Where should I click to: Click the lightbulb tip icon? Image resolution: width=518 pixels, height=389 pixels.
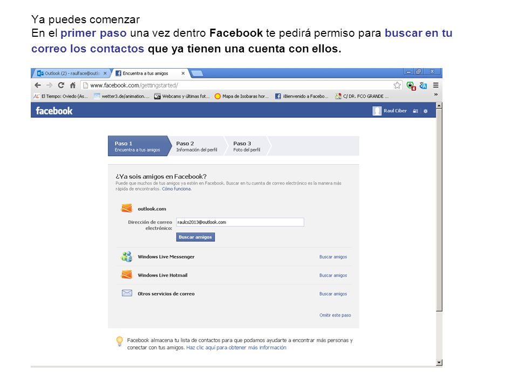(x=120, y=341)
